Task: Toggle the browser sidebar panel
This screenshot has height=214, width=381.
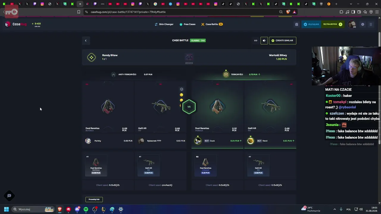Action: pos(353,12)
